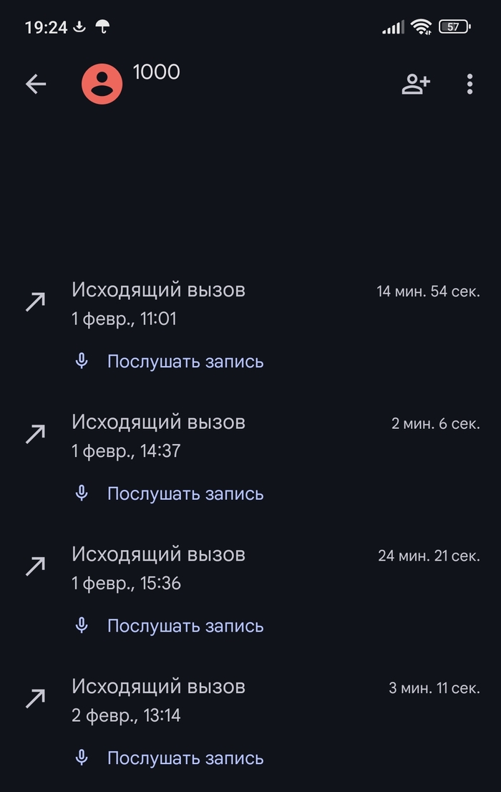Tap the microphone icon under the 13:14 call
The image size is (501, 792).
coord(82,758)
